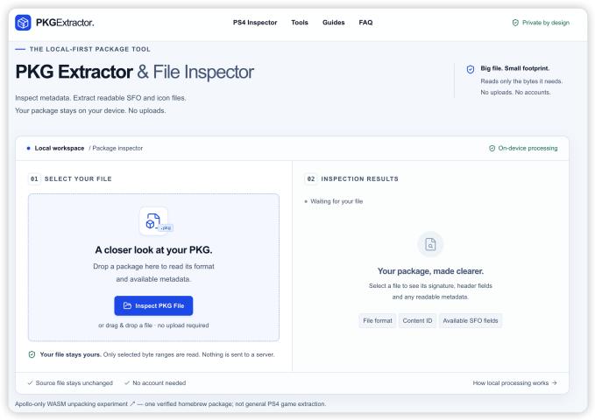The width and height of the screenshot is (595, 420).
Task: Click the Private by design label
Action: point(546,23)
